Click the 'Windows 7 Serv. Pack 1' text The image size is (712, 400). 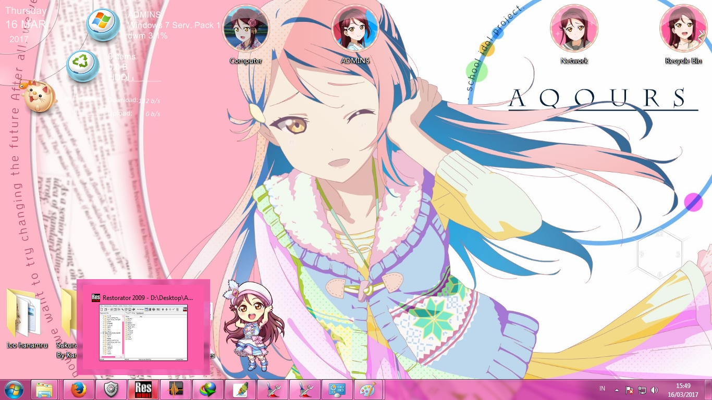pos(174,25)
